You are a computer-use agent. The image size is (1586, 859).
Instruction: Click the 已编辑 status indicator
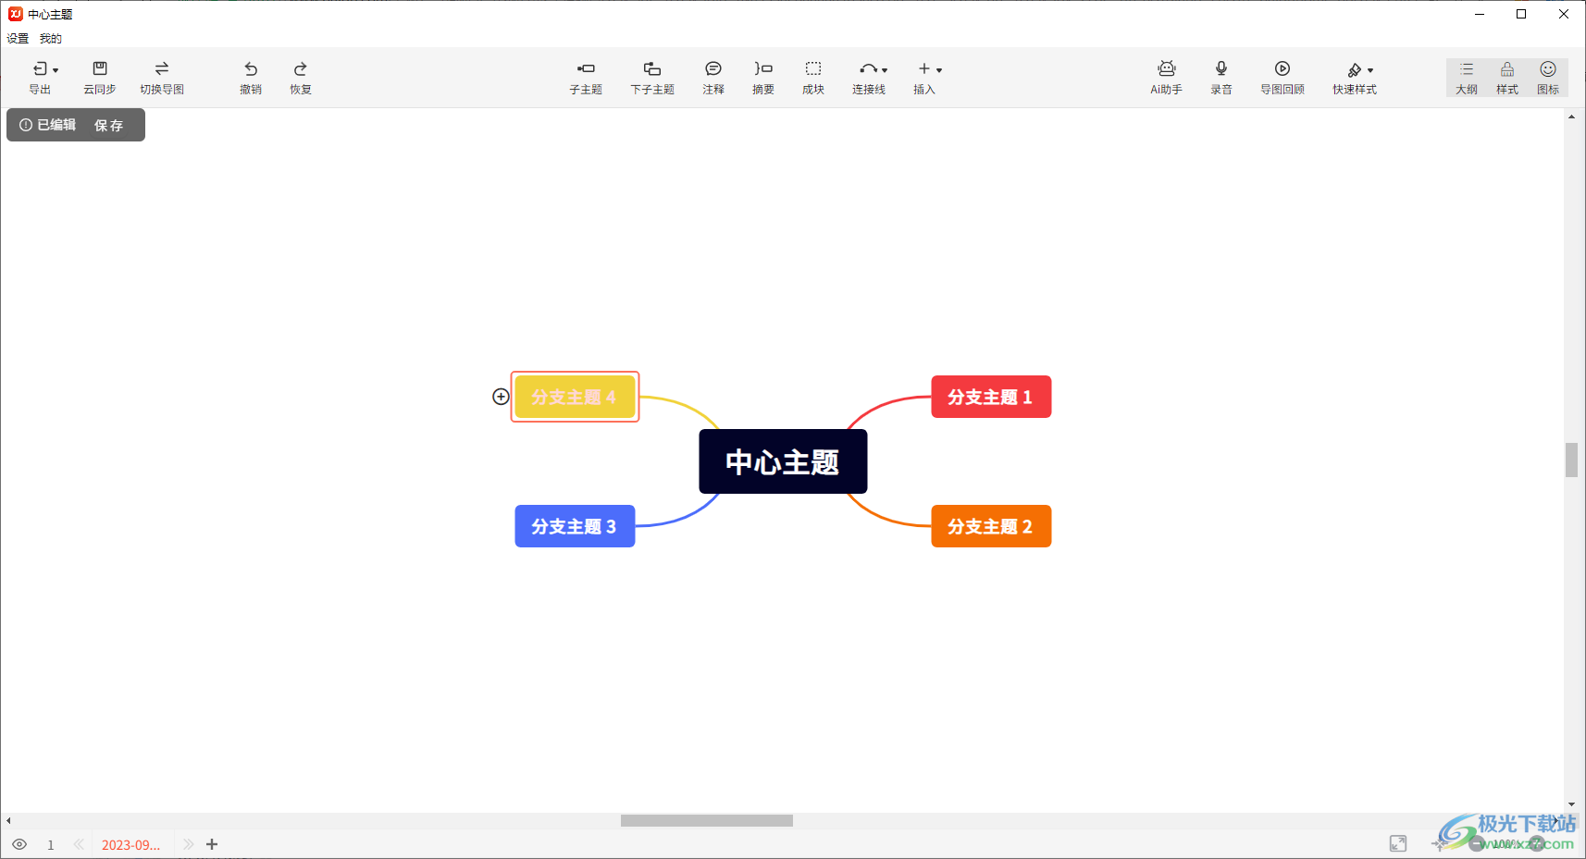[x=48, y=125]
